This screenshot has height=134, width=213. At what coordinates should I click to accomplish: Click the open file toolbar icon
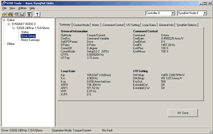(10, 14)
